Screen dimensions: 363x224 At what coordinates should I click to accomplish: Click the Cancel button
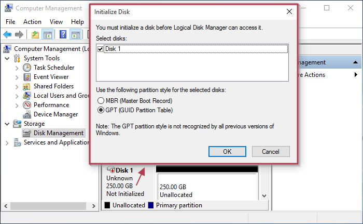click(x=271, y=152)
